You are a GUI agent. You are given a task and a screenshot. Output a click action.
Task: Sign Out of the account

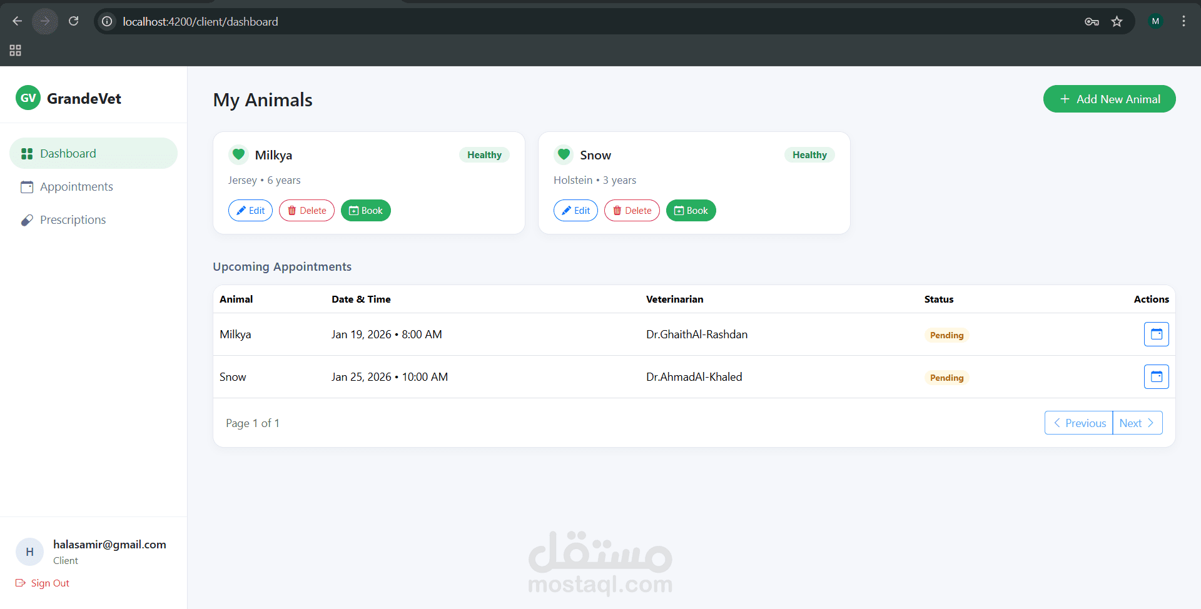point(43,583)
